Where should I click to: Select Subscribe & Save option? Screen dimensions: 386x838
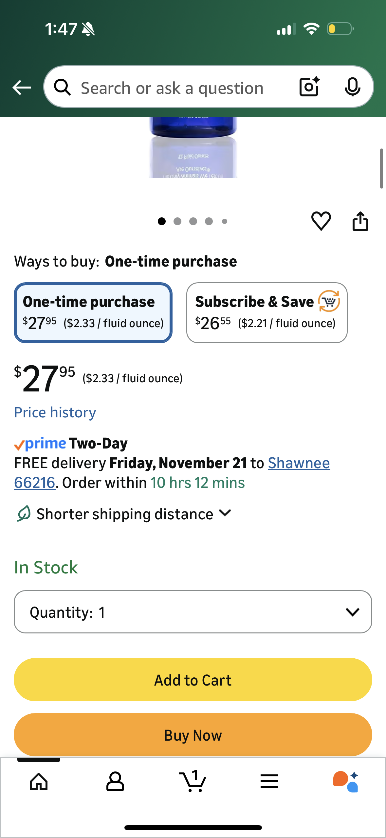(267, 312)
